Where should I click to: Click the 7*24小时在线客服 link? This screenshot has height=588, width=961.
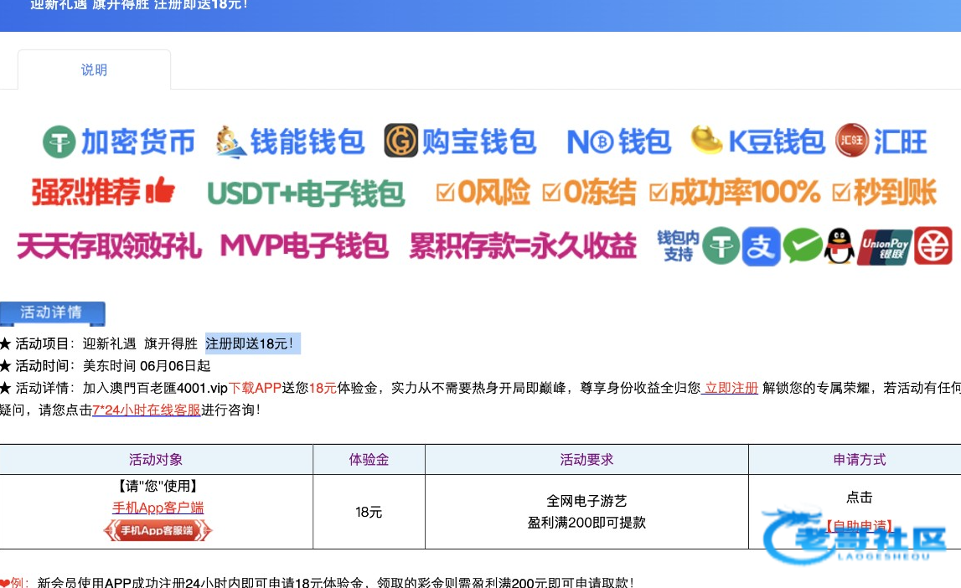147,410
